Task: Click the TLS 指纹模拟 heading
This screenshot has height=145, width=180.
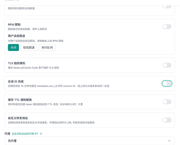Action: click(17, 63)
